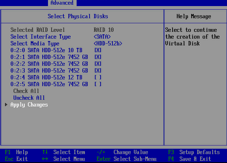Click the -/+ Change Value hint
The image size is (227, 163).
click(122, 152)
